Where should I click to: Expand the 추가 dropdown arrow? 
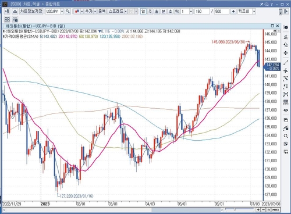pos(95,12)
